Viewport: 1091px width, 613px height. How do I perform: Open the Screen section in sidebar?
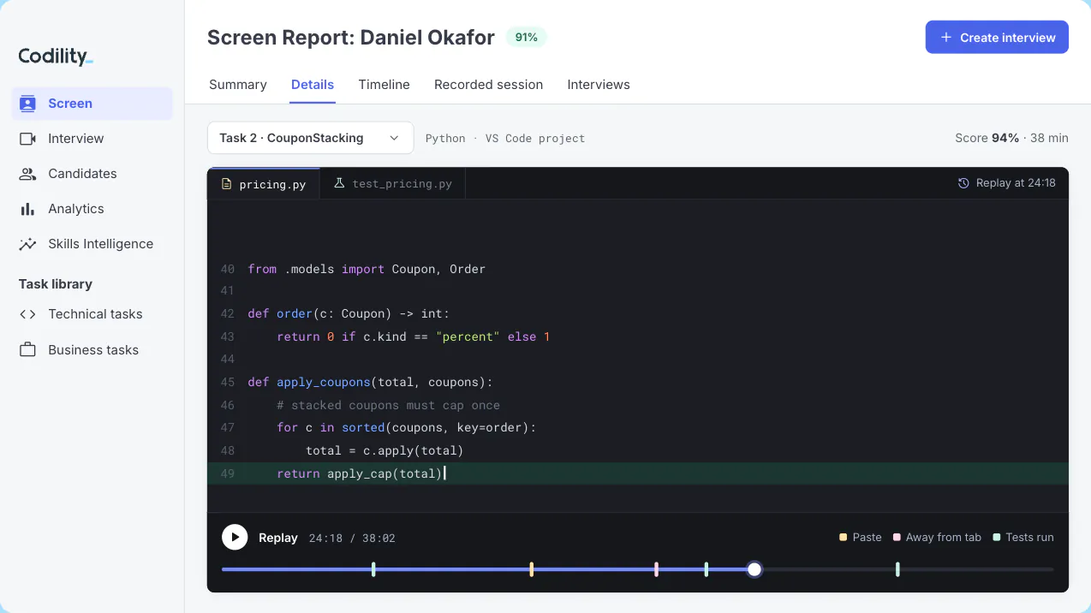coord(92,104)
